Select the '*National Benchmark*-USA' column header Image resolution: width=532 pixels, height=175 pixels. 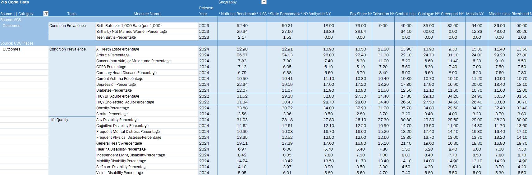[x=242, y=14]
